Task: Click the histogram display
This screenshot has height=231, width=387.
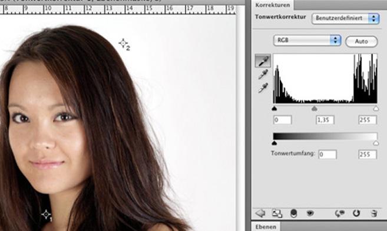Action: click(x=325, y=78)
